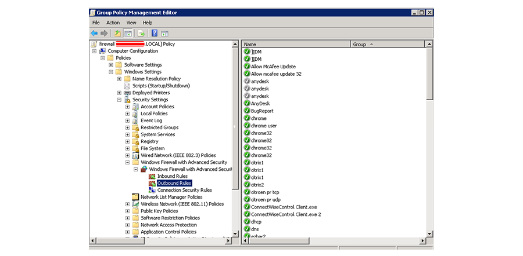
Task: Click the Back arrow toolbar icon
Action: click(94, 33)
